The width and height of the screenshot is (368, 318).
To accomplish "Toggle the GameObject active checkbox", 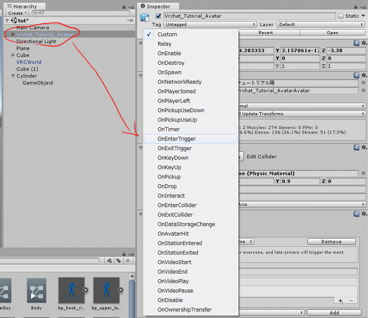I will [159, 16].
